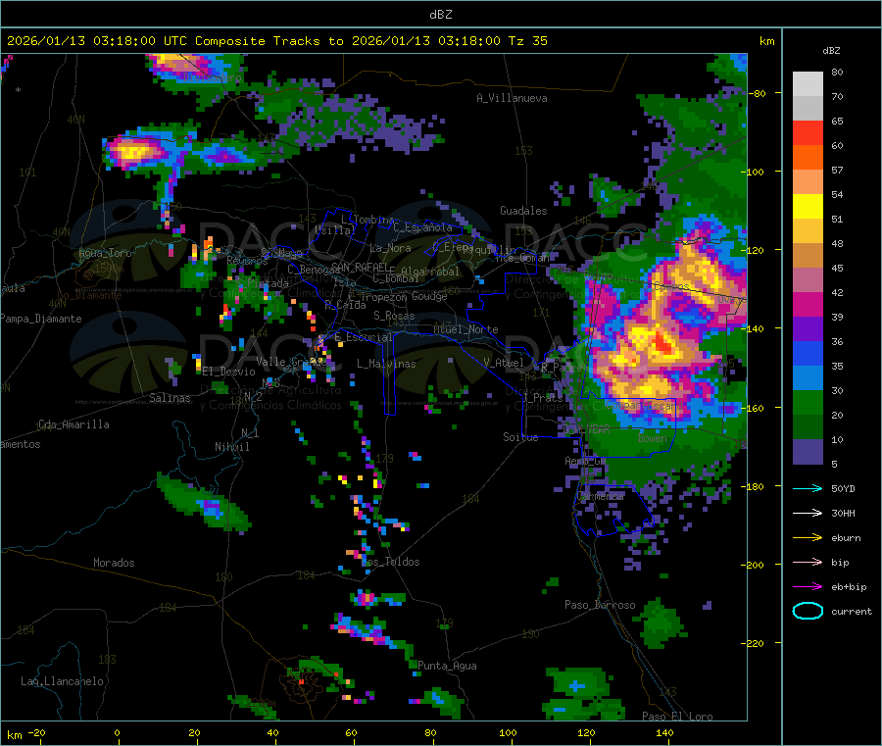Click the km unit label at top right
Viewport: 882px width, 746px height.
766,41
